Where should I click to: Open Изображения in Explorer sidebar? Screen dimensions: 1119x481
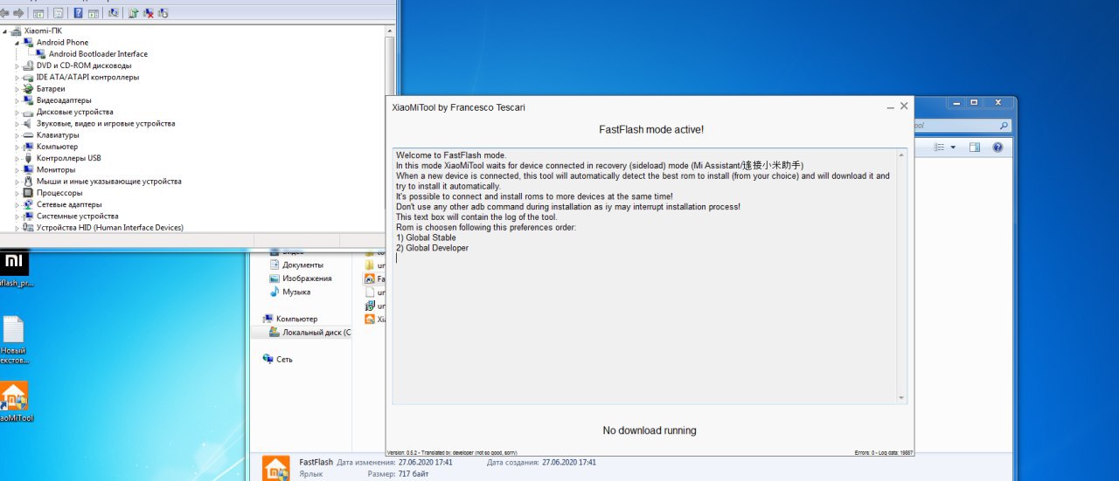click(307, 278)
